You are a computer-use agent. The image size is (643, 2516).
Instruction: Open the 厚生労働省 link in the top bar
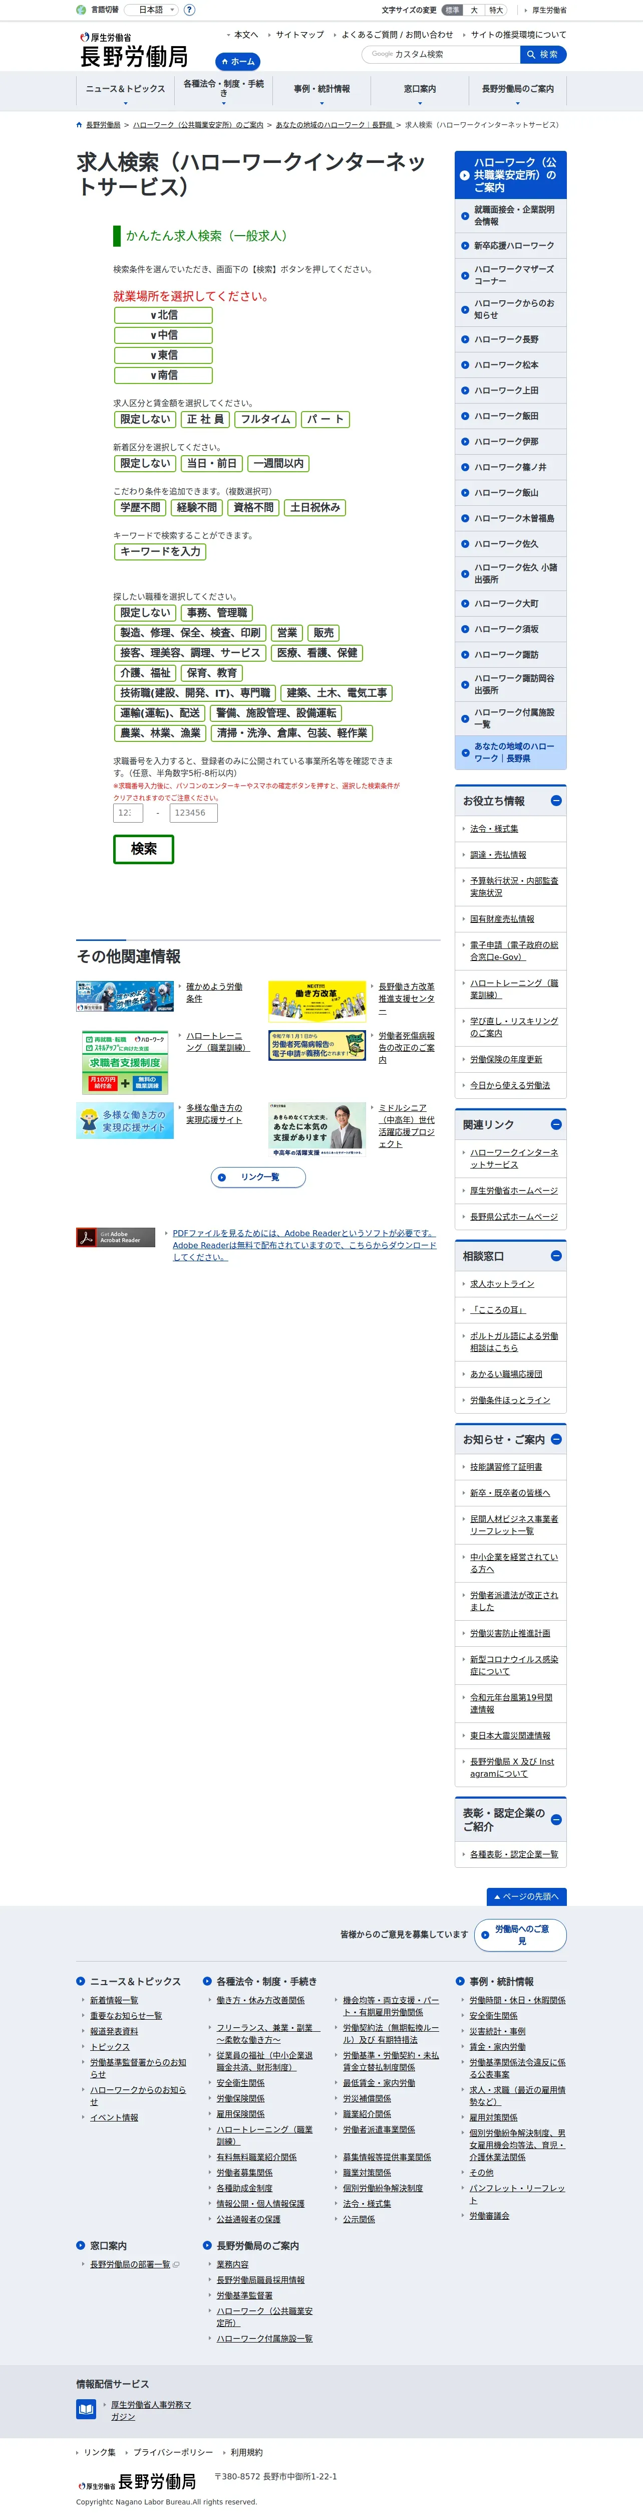click(548, 10)
